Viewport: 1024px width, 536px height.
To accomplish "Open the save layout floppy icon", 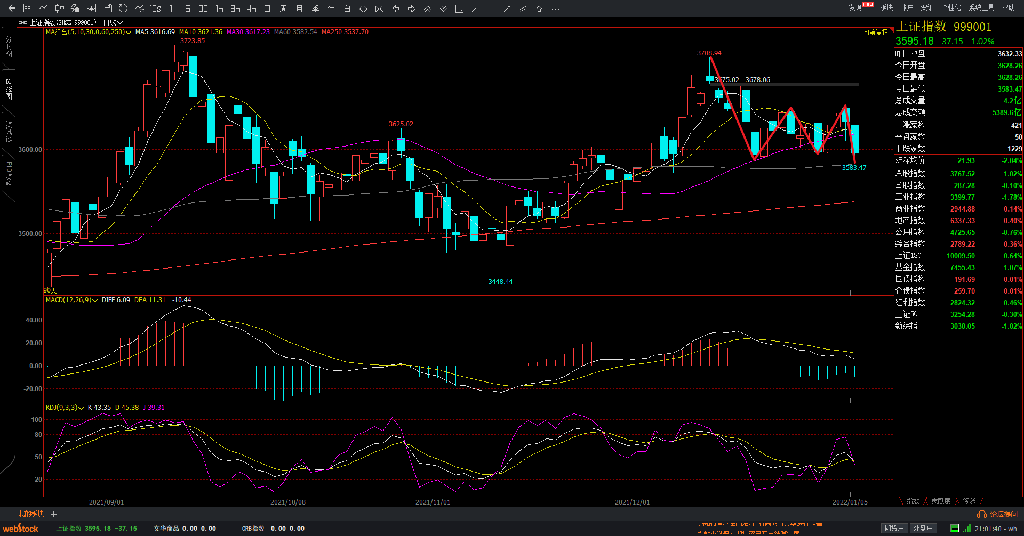I will coord(107,9).
